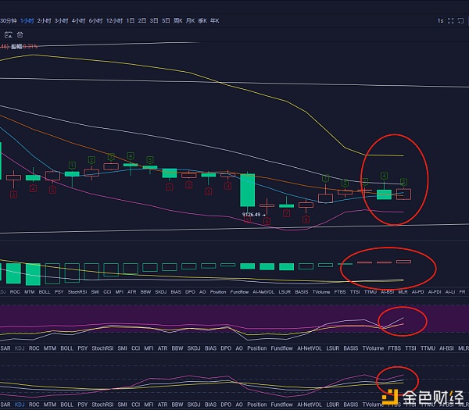Select the 1小时 timeframe tab

[x=28, y=20]
